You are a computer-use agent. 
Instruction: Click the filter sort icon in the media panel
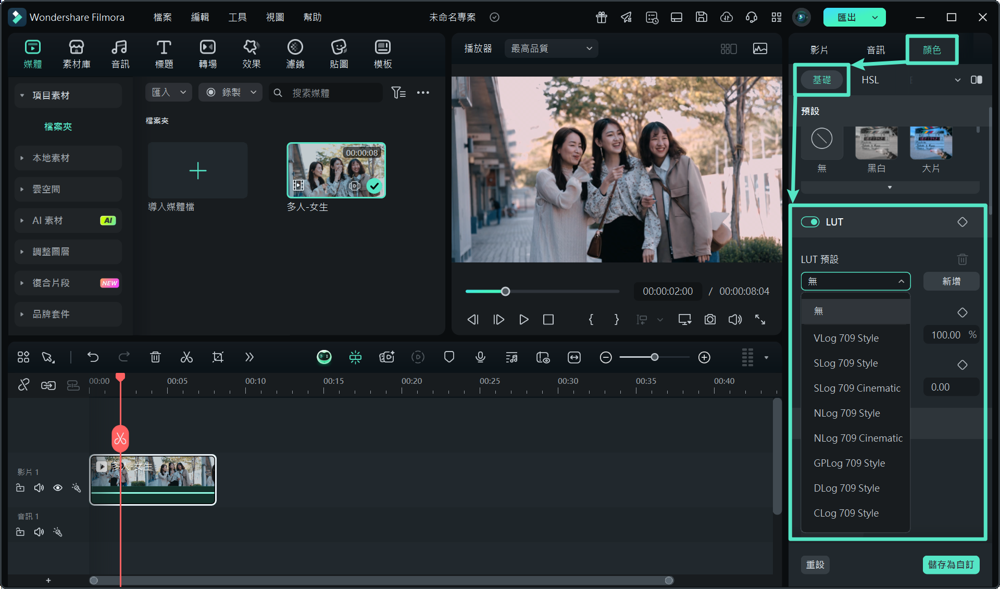point(398,93)
